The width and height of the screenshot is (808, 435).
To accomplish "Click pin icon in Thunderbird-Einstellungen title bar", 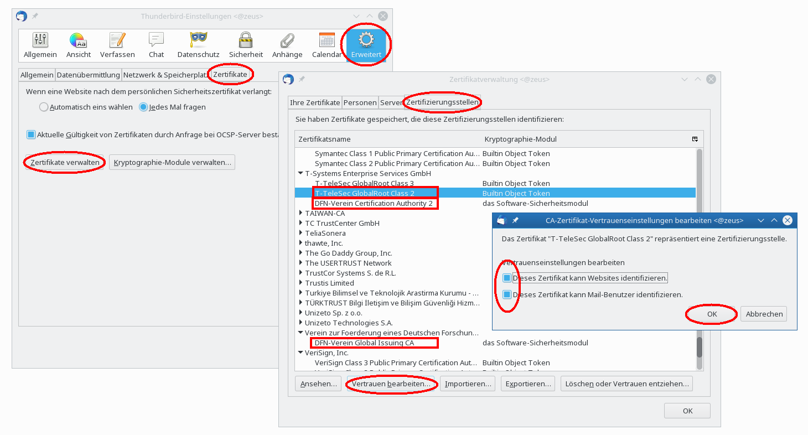I will 35,16.
